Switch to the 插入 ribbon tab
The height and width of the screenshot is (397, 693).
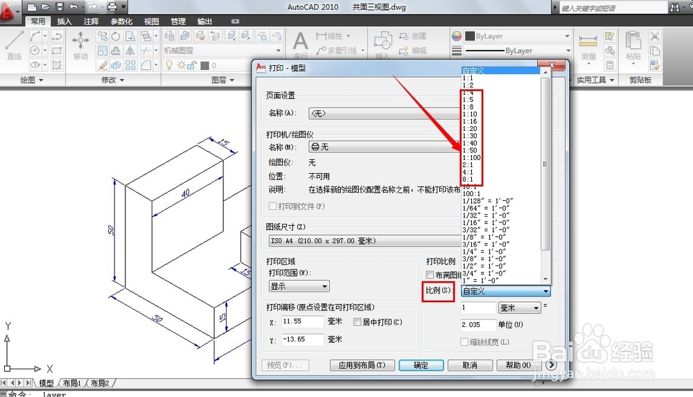(x=64, y=21)
